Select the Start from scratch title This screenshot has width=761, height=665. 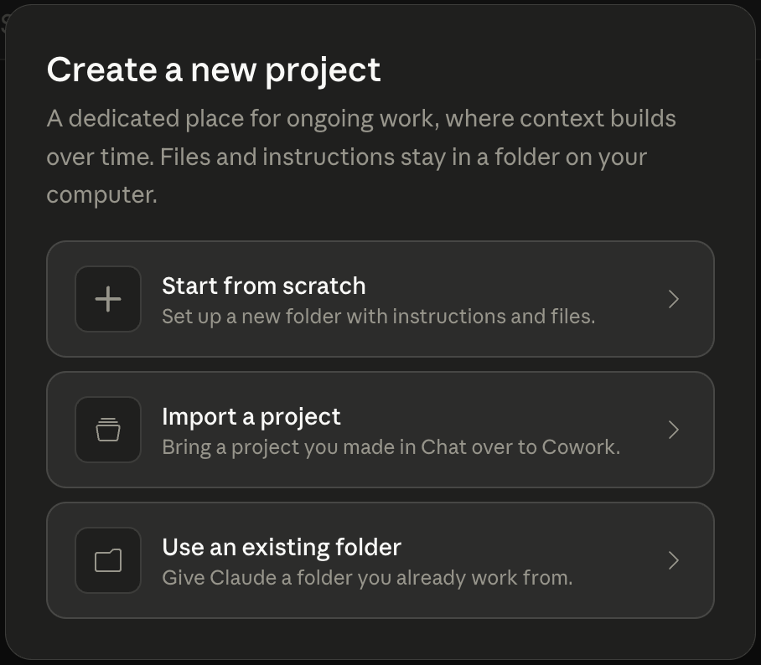263,286
